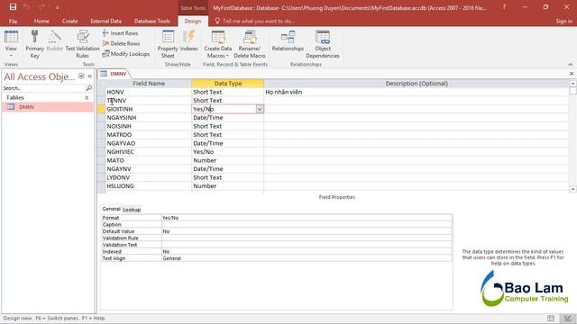Switch to Design View in status bar

567,318
